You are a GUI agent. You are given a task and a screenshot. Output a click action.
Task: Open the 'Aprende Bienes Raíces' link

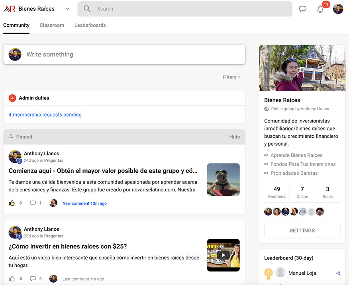coord(296,155)
